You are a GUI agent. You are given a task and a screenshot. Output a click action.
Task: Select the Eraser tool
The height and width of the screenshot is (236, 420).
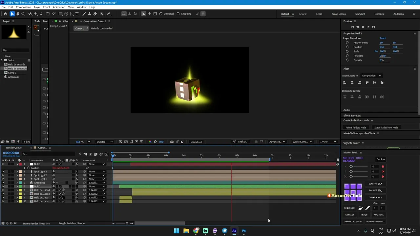(95, 14)
